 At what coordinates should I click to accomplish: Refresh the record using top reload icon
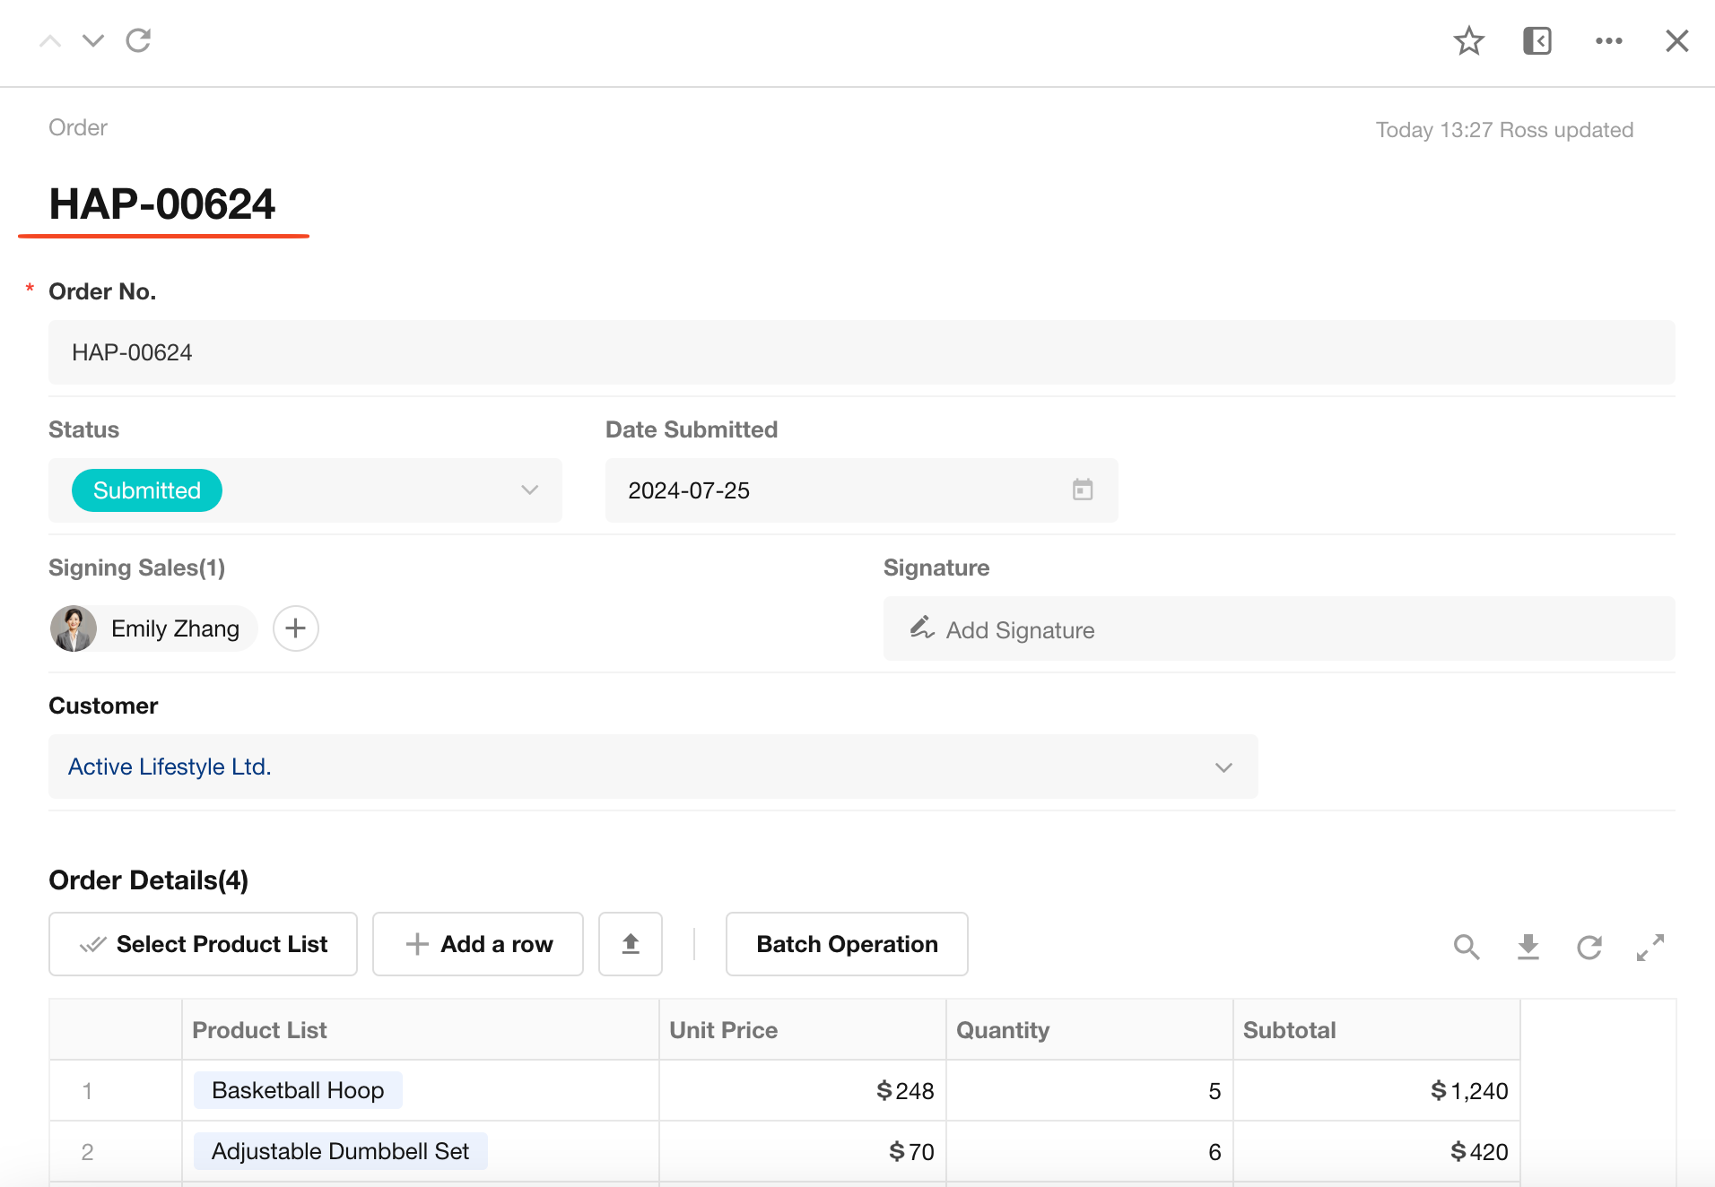pos(138,41)
